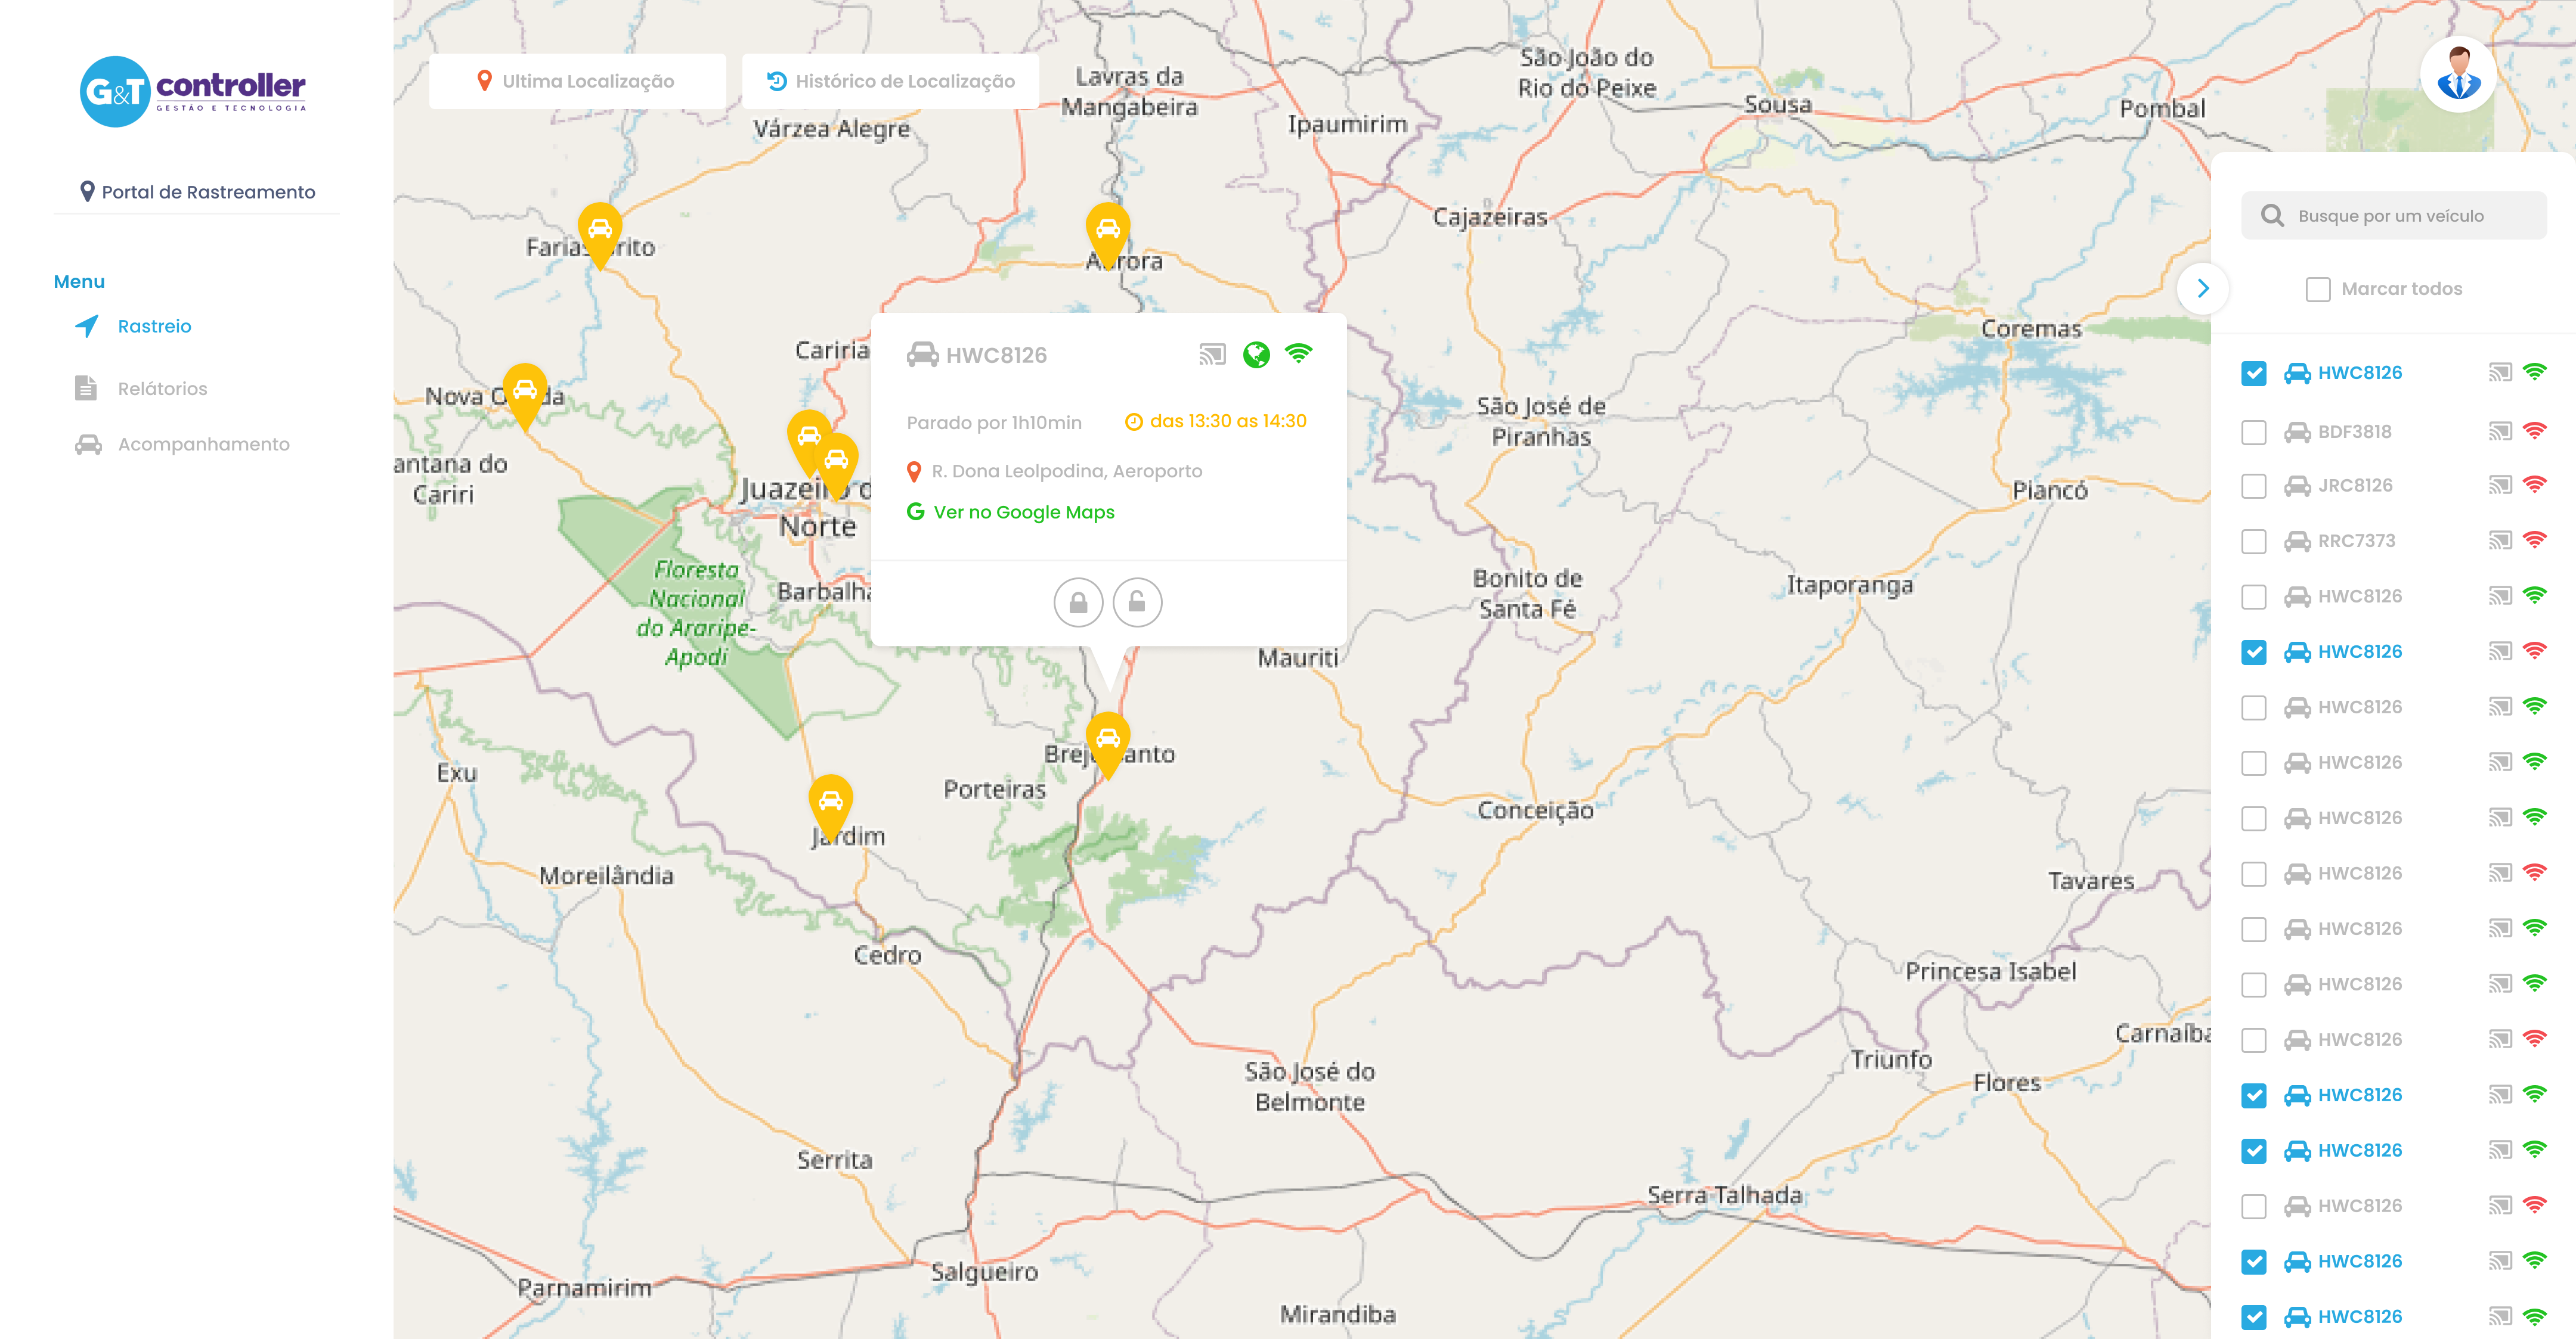Screen dimensions: 2576x1339
Task: Switch to Histórico de Localização tab
Action: click(890, 81)
